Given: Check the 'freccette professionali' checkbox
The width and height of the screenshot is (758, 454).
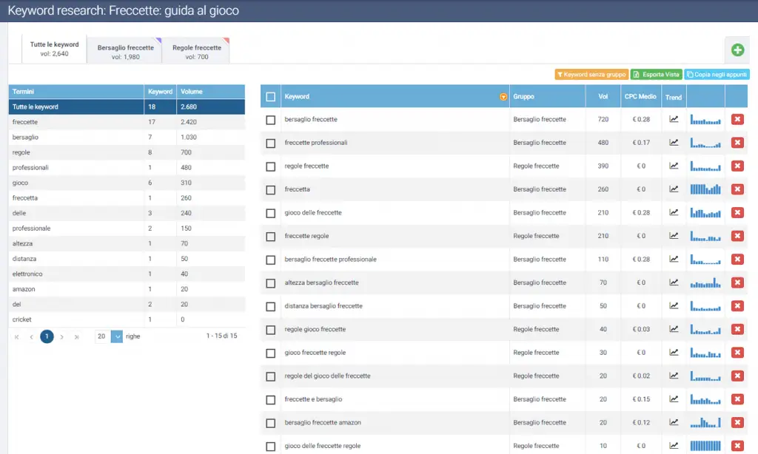Looking at the screenshot, I should (271, 143).
